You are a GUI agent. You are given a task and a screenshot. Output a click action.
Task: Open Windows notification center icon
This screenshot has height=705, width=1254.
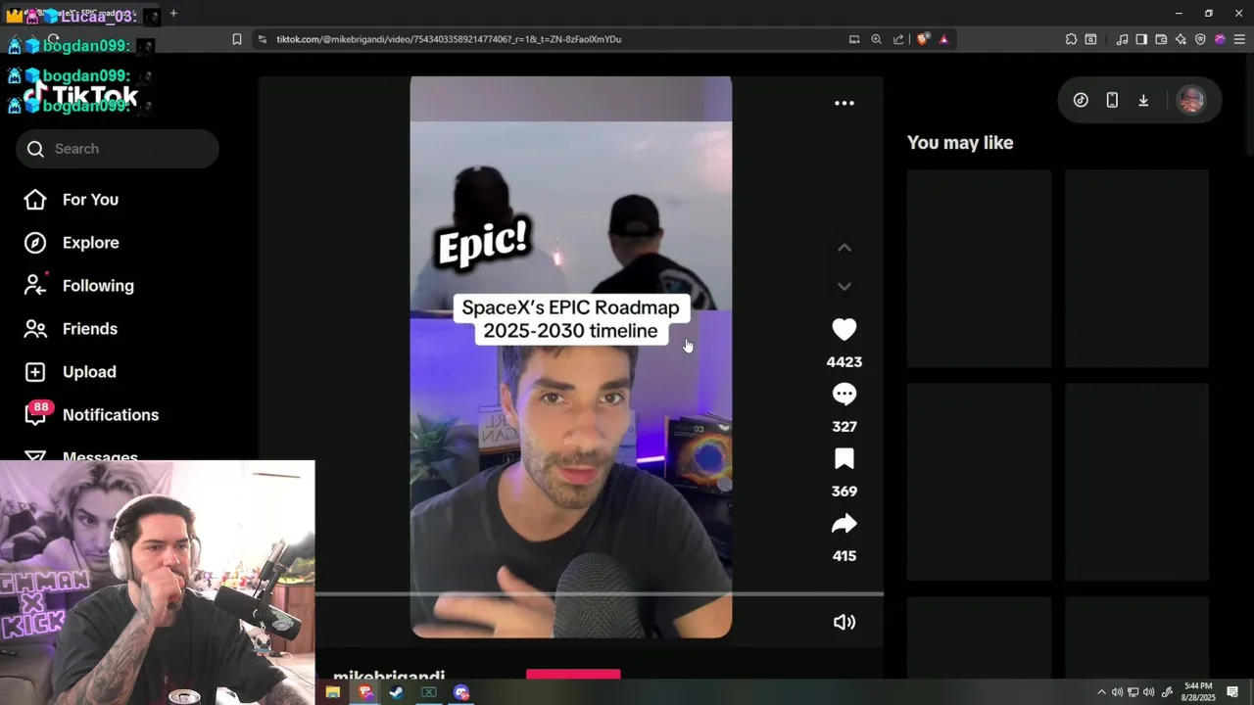(x=1232, y=692)
